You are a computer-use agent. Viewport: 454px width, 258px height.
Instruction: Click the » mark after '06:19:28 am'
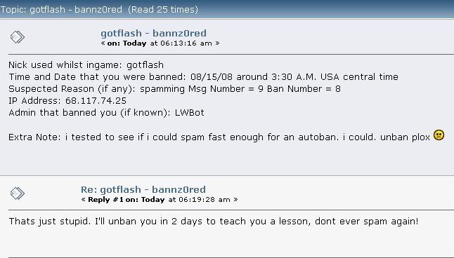(235, 200)
